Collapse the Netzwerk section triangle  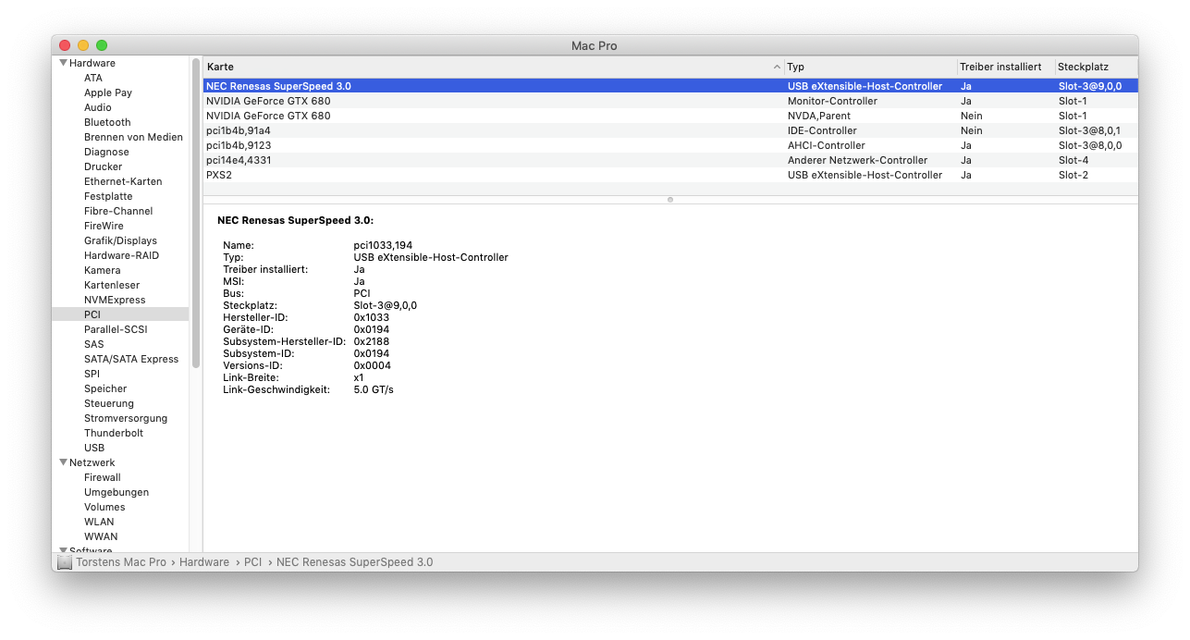pos(63,462)
